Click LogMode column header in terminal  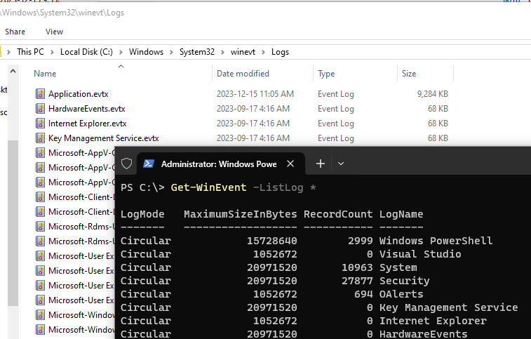[x=142, y=214]
